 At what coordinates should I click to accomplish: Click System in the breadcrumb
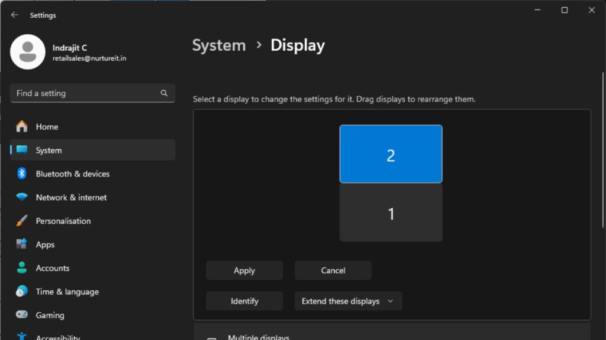pos(218,45)
